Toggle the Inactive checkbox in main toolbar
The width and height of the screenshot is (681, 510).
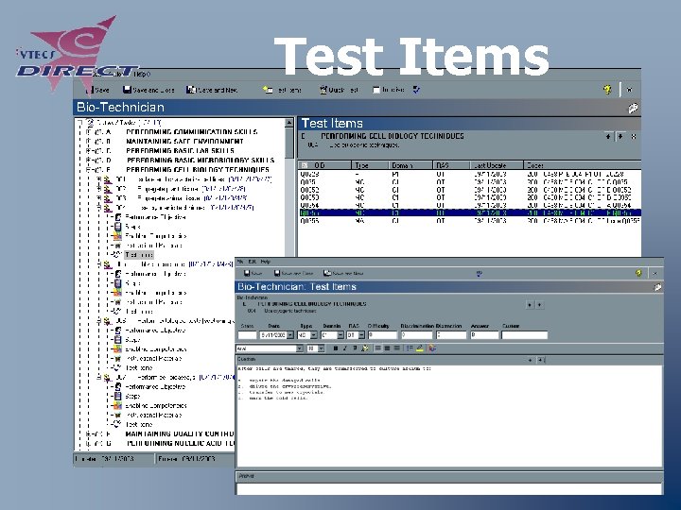(x=376, y=90)
